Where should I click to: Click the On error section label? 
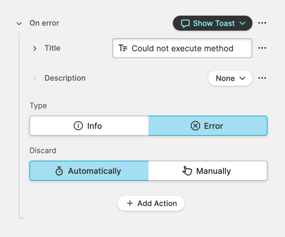tap(44, 23)
